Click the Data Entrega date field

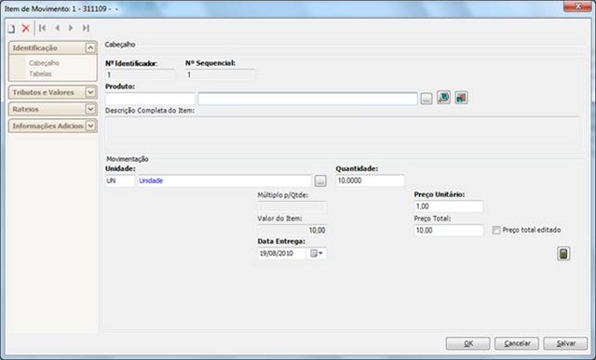[x=281, y=253]
